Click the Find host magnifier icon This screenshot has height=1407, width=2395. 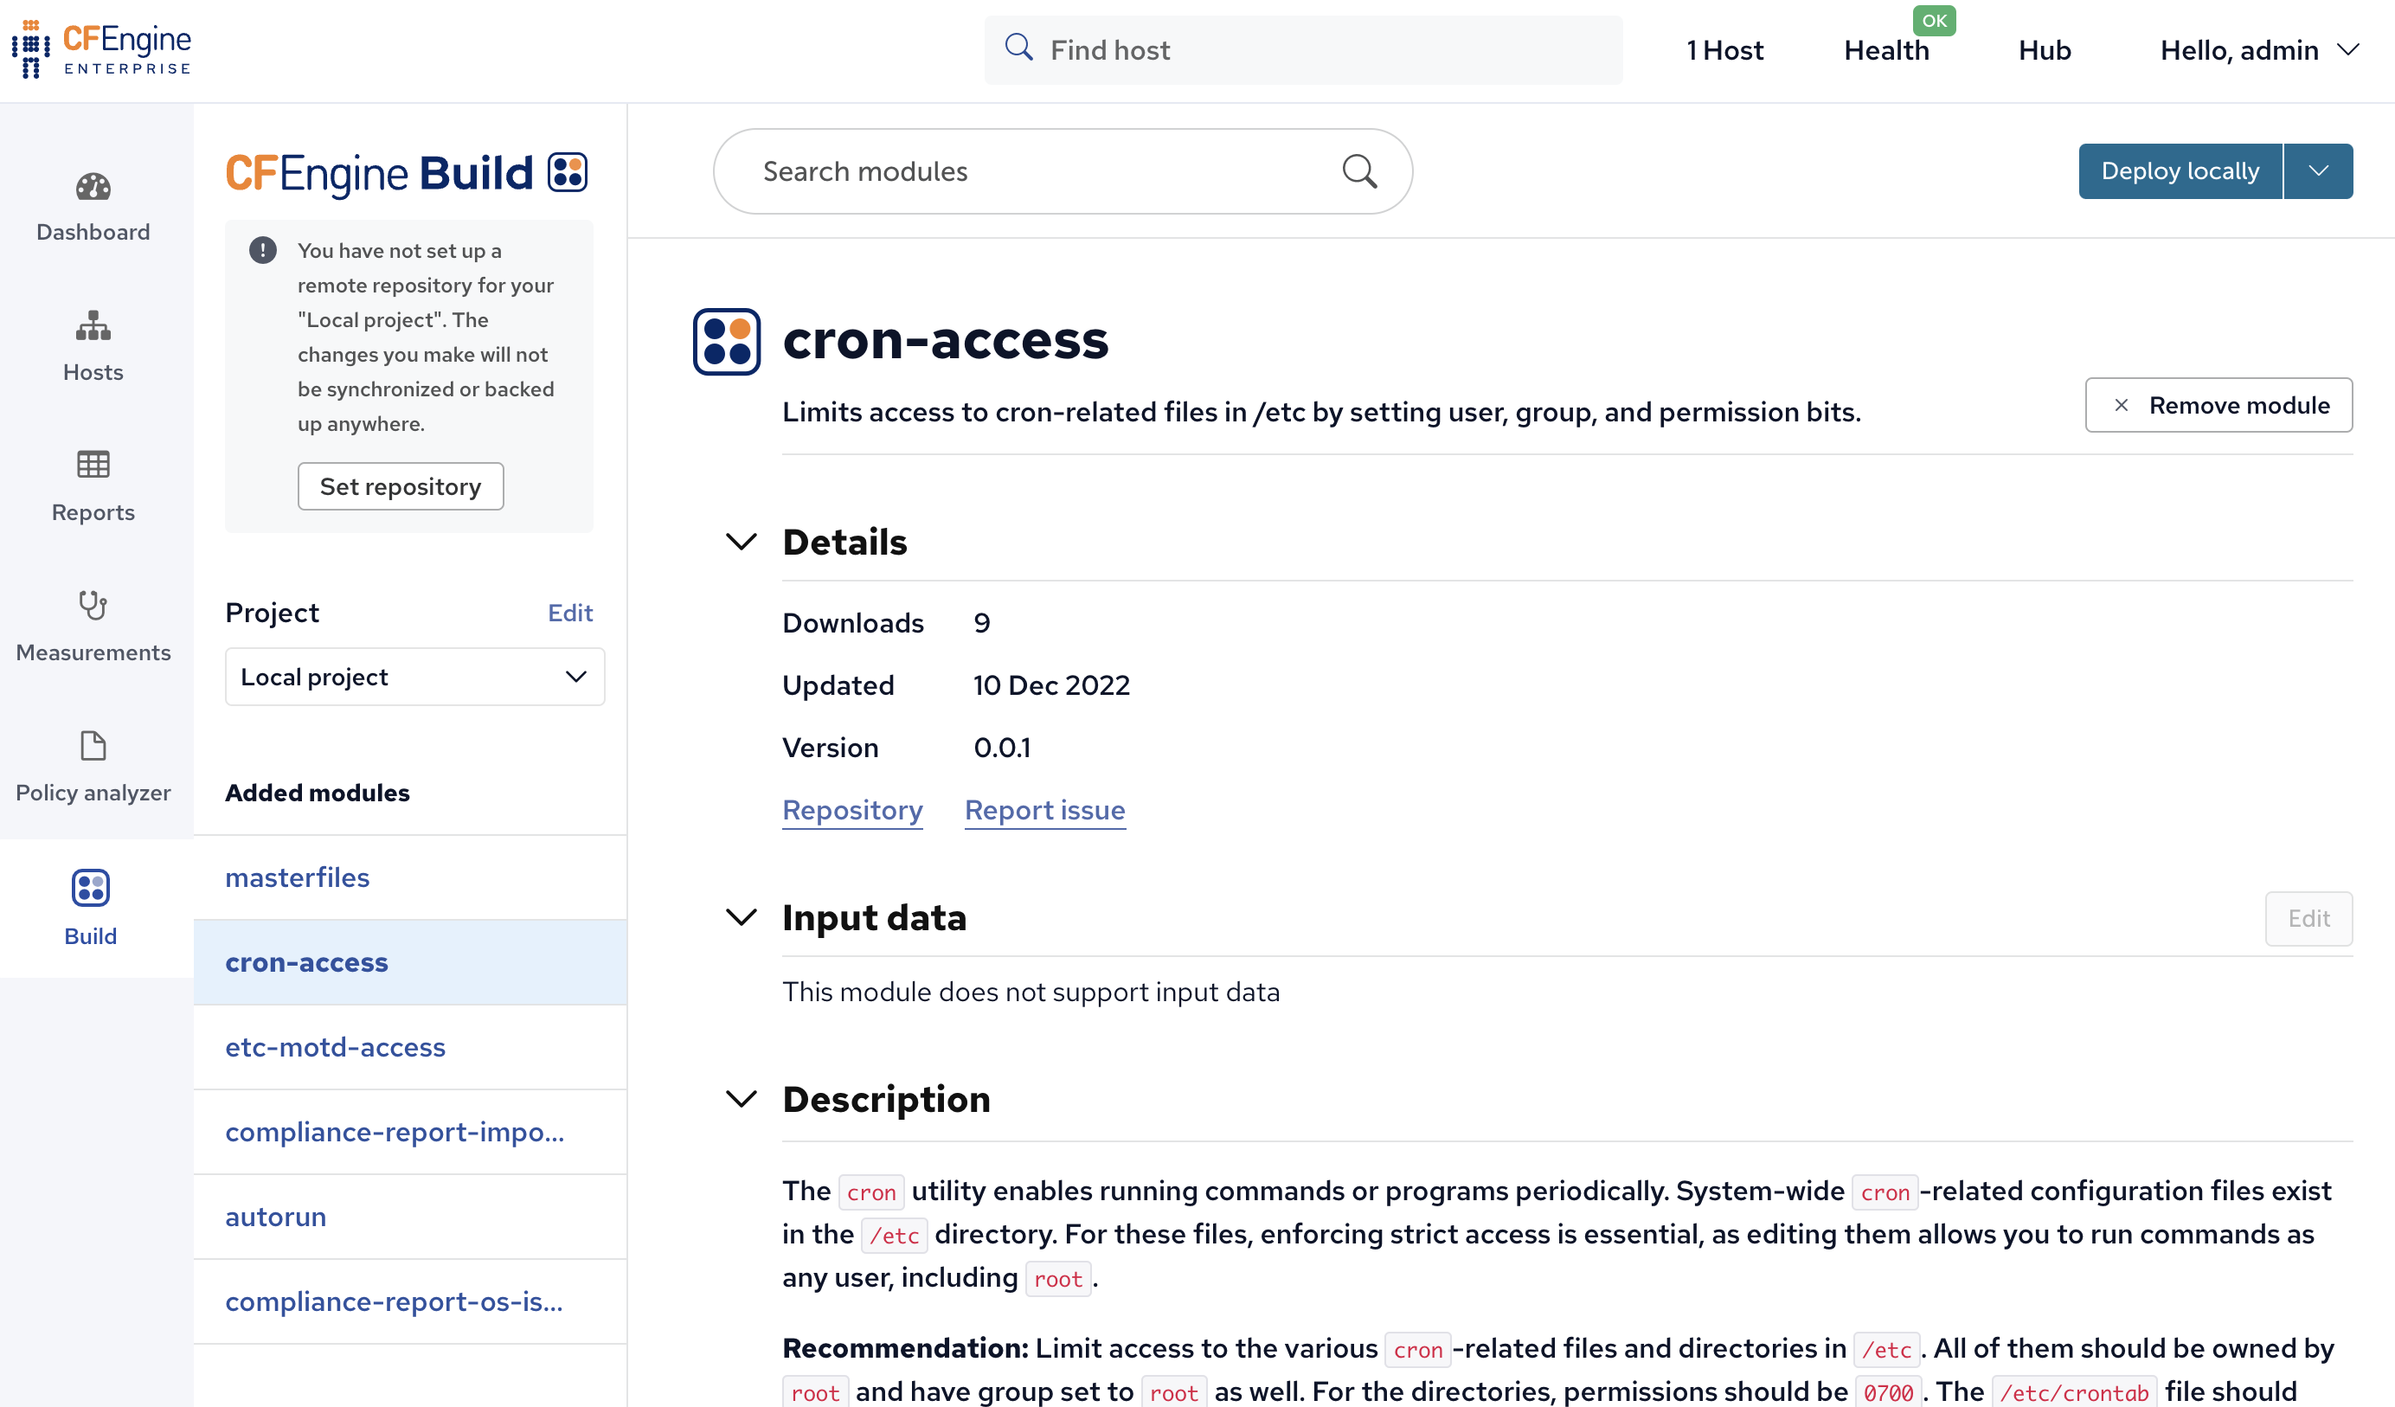click(1018, 48)
